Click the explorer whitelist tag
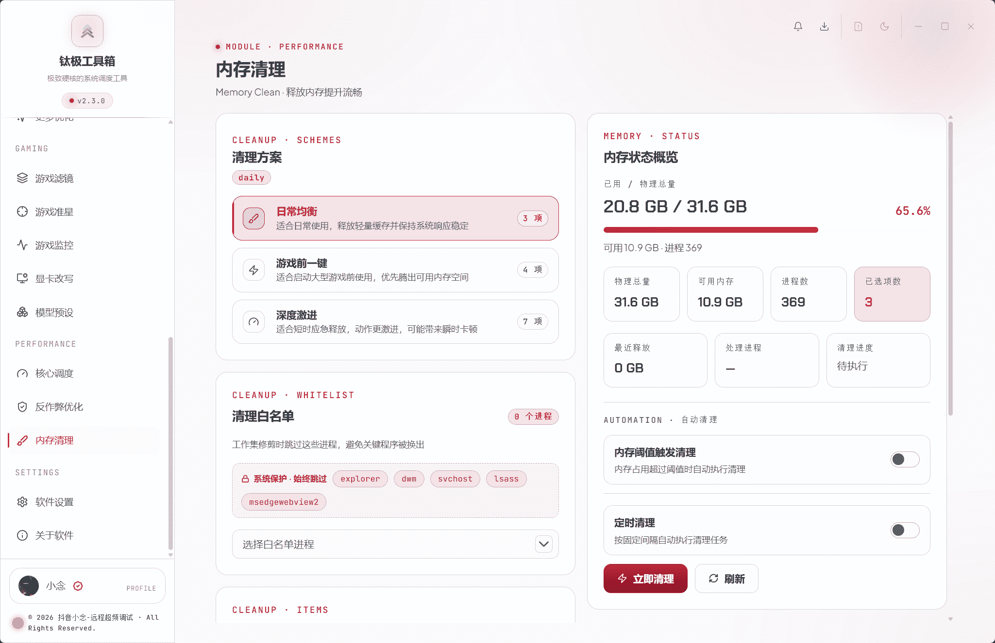995x643 pixels. 360,479
